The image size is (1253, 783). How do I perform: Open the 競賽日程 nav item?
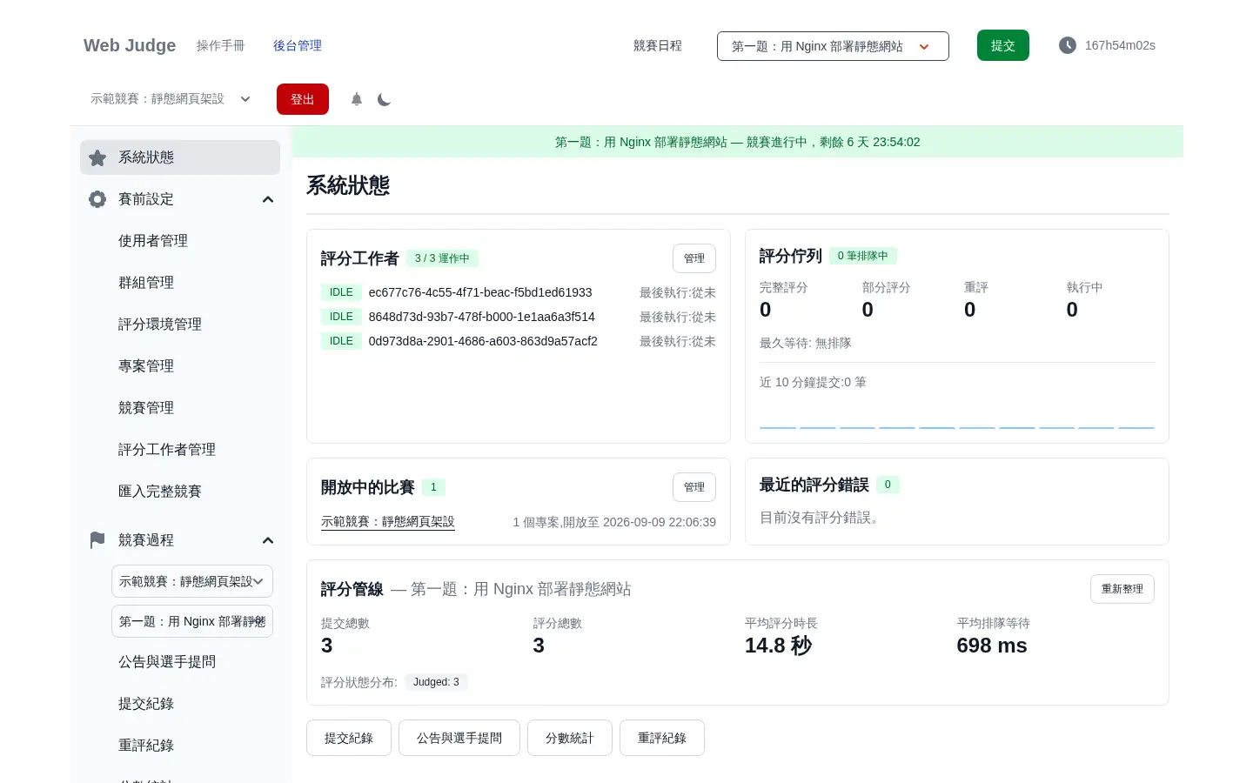click(658, 45)
